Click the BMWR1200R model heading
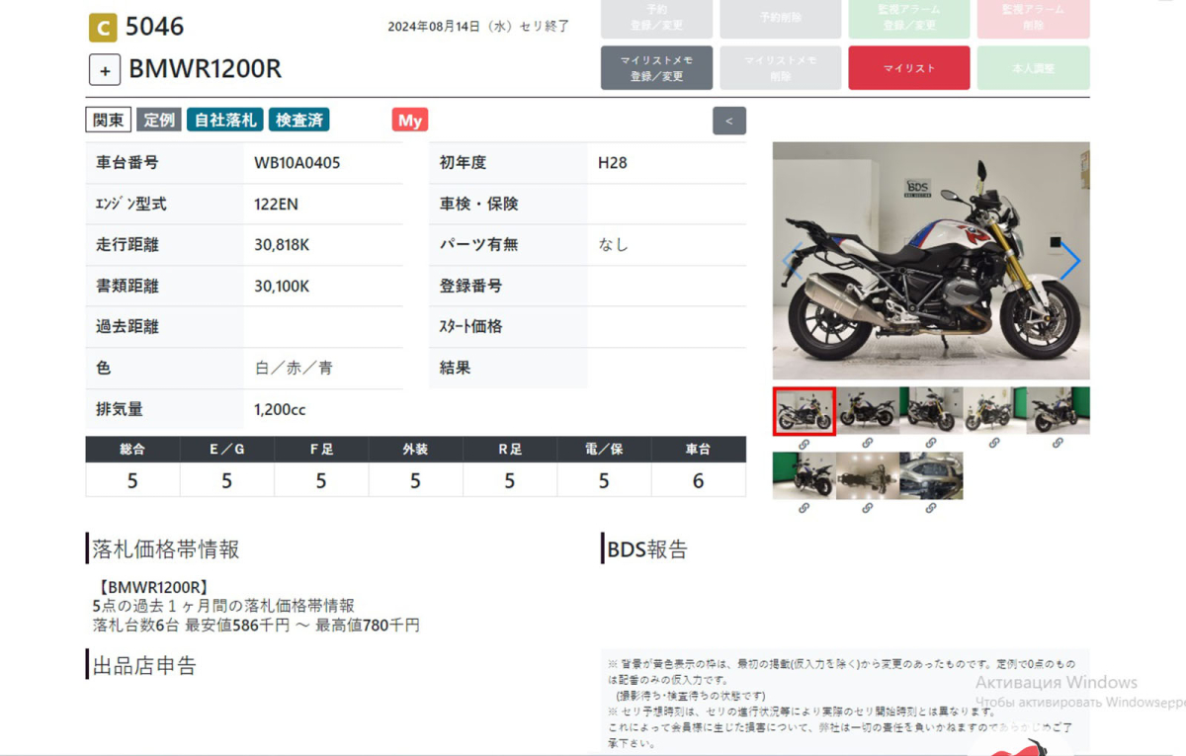The width and height of the screenshot is (1186, 756). coord(206,69)
